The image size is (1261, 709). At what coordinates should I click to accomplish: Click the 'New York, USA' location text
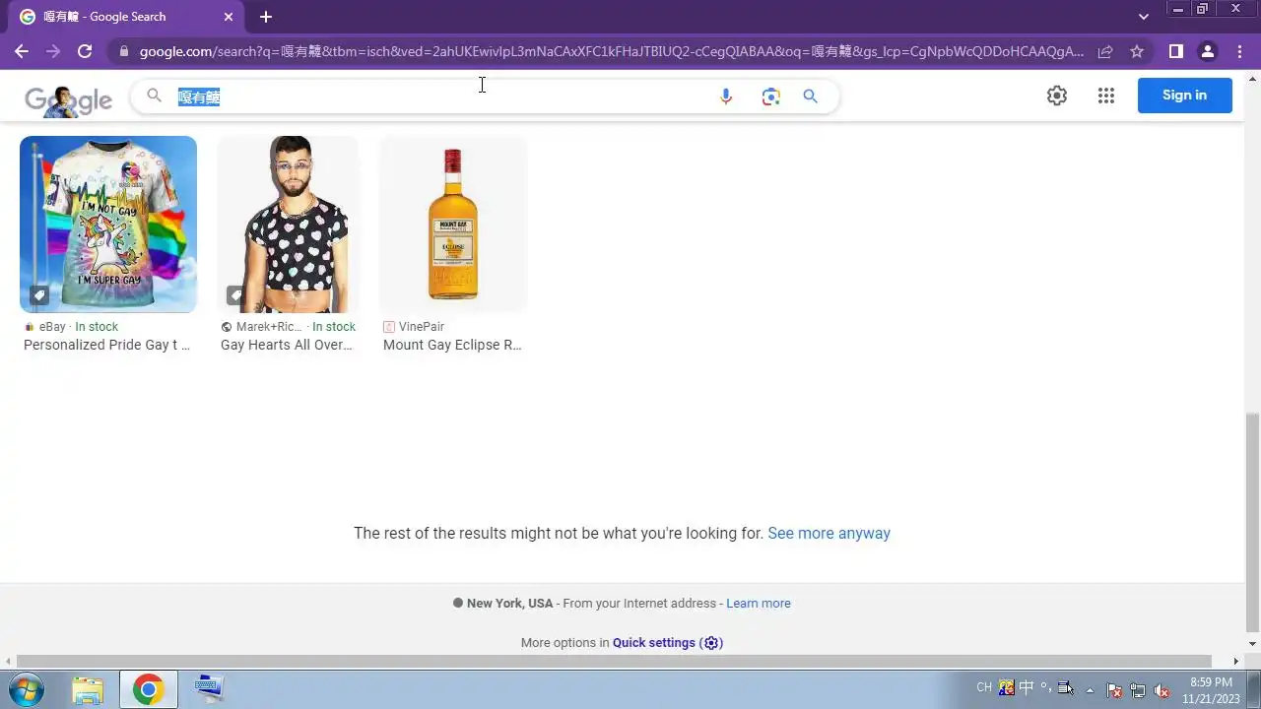[509, 604]
